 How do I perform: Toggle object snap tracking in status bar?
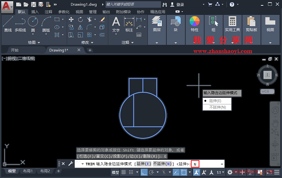(x=176, y=173)
